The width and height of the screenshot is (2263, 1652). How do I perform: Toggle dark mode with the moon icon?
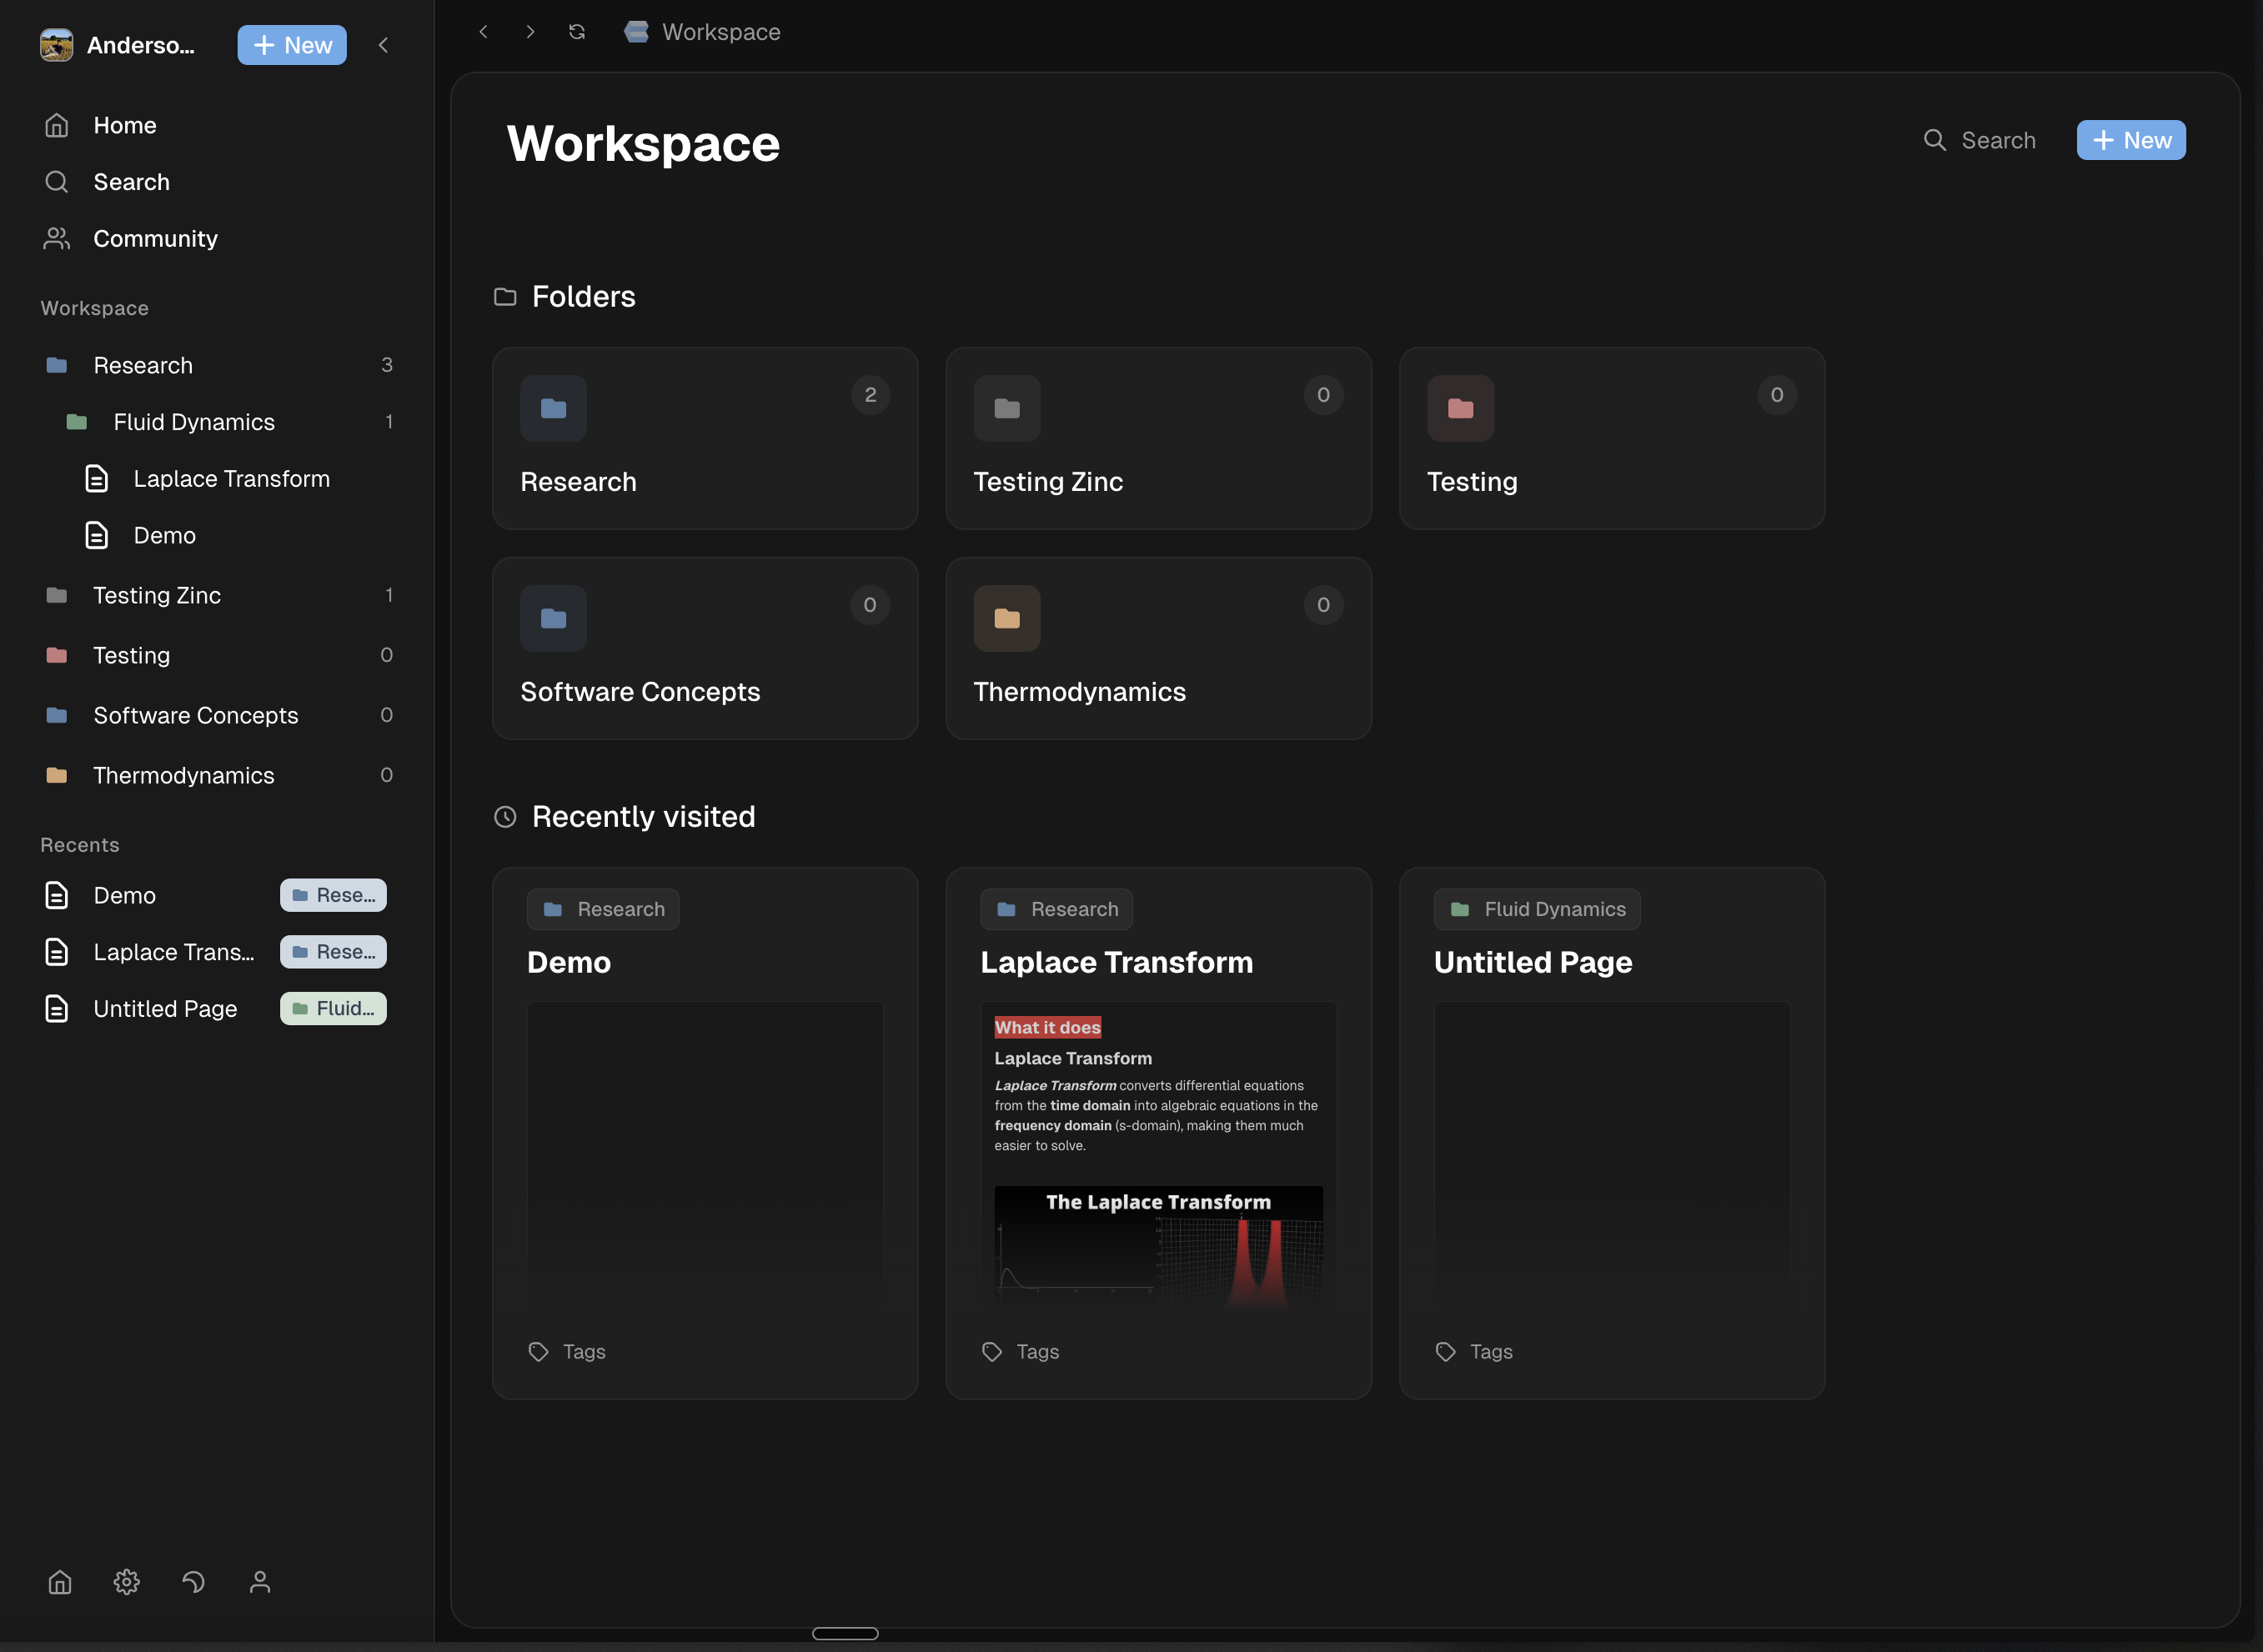pyautogui.click(x=193, y=1581)
